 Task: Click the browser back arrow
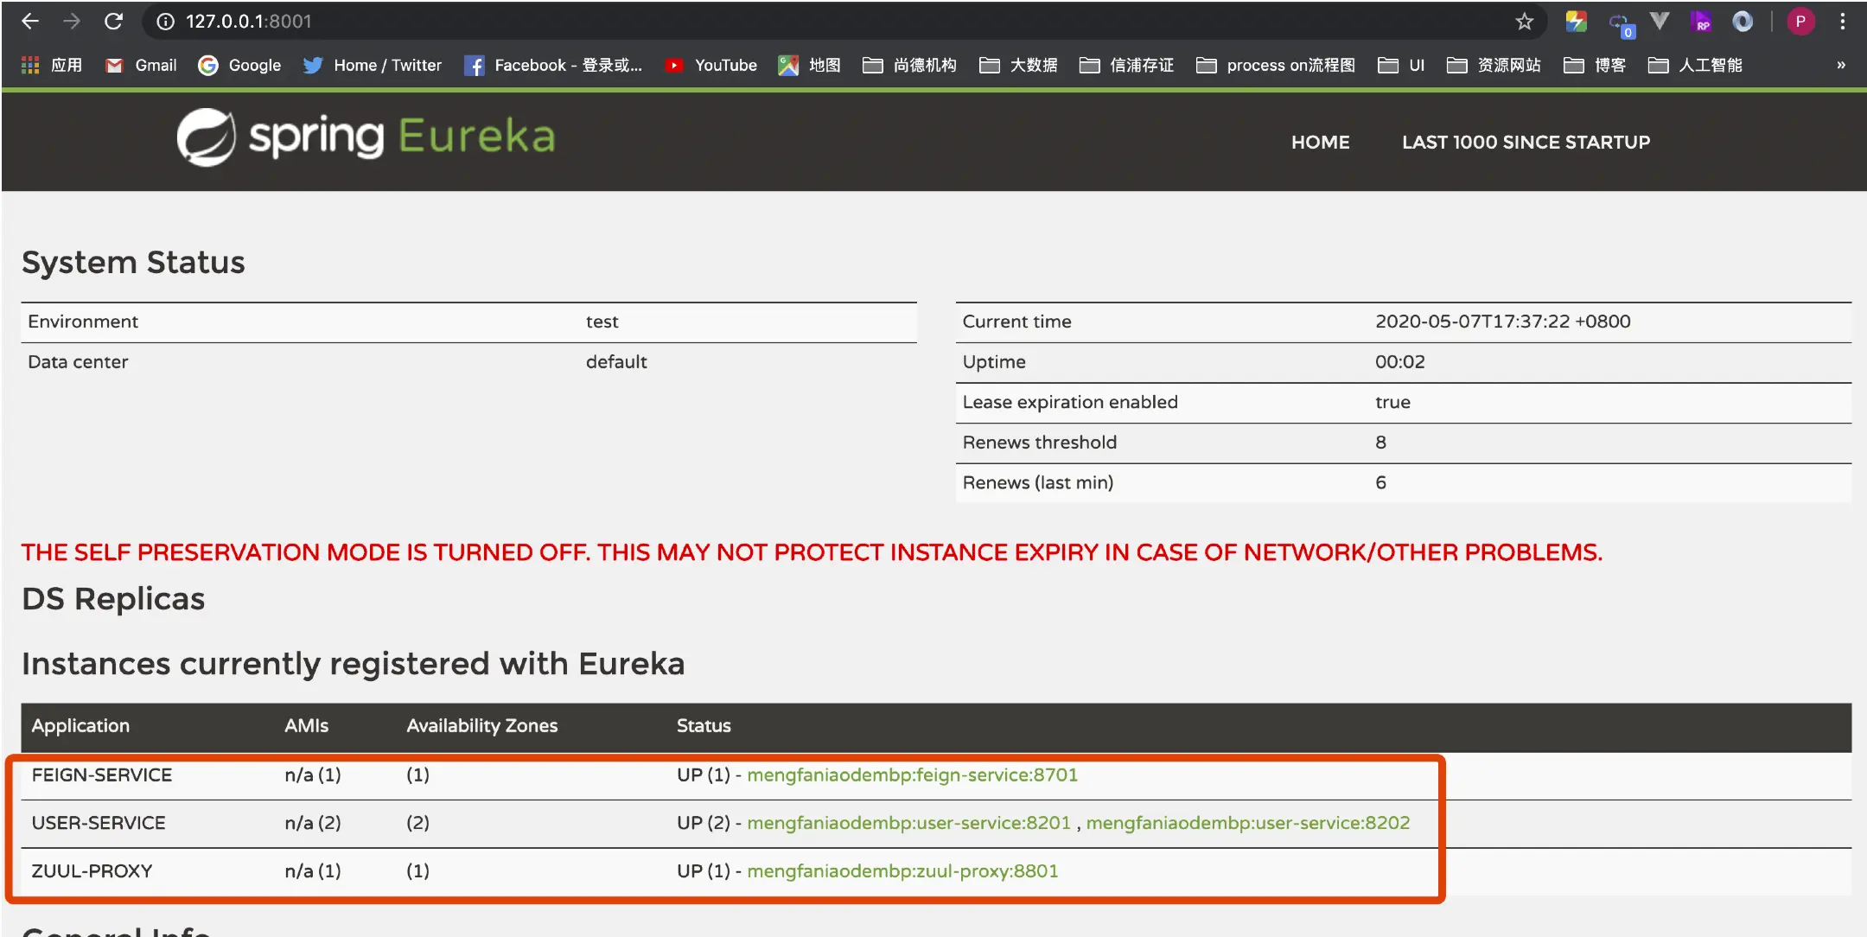tap(30, 22)
